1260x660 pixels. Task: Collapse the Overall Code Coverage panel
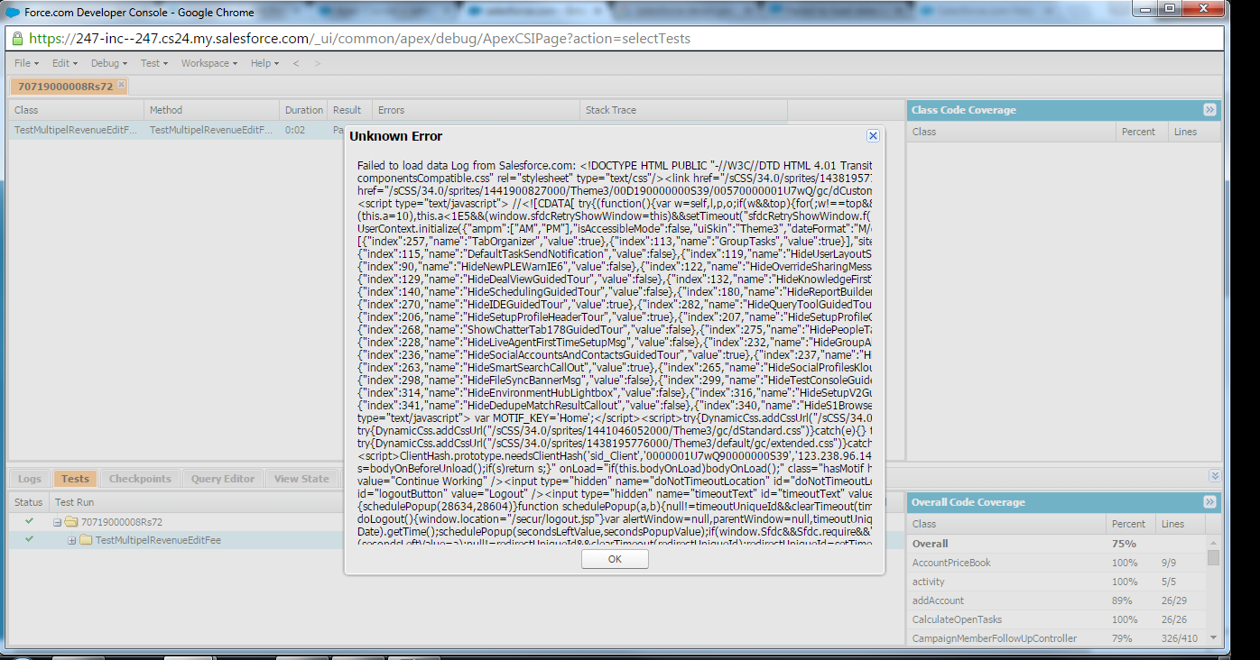pyautogui.click(x=1209, y=501)
